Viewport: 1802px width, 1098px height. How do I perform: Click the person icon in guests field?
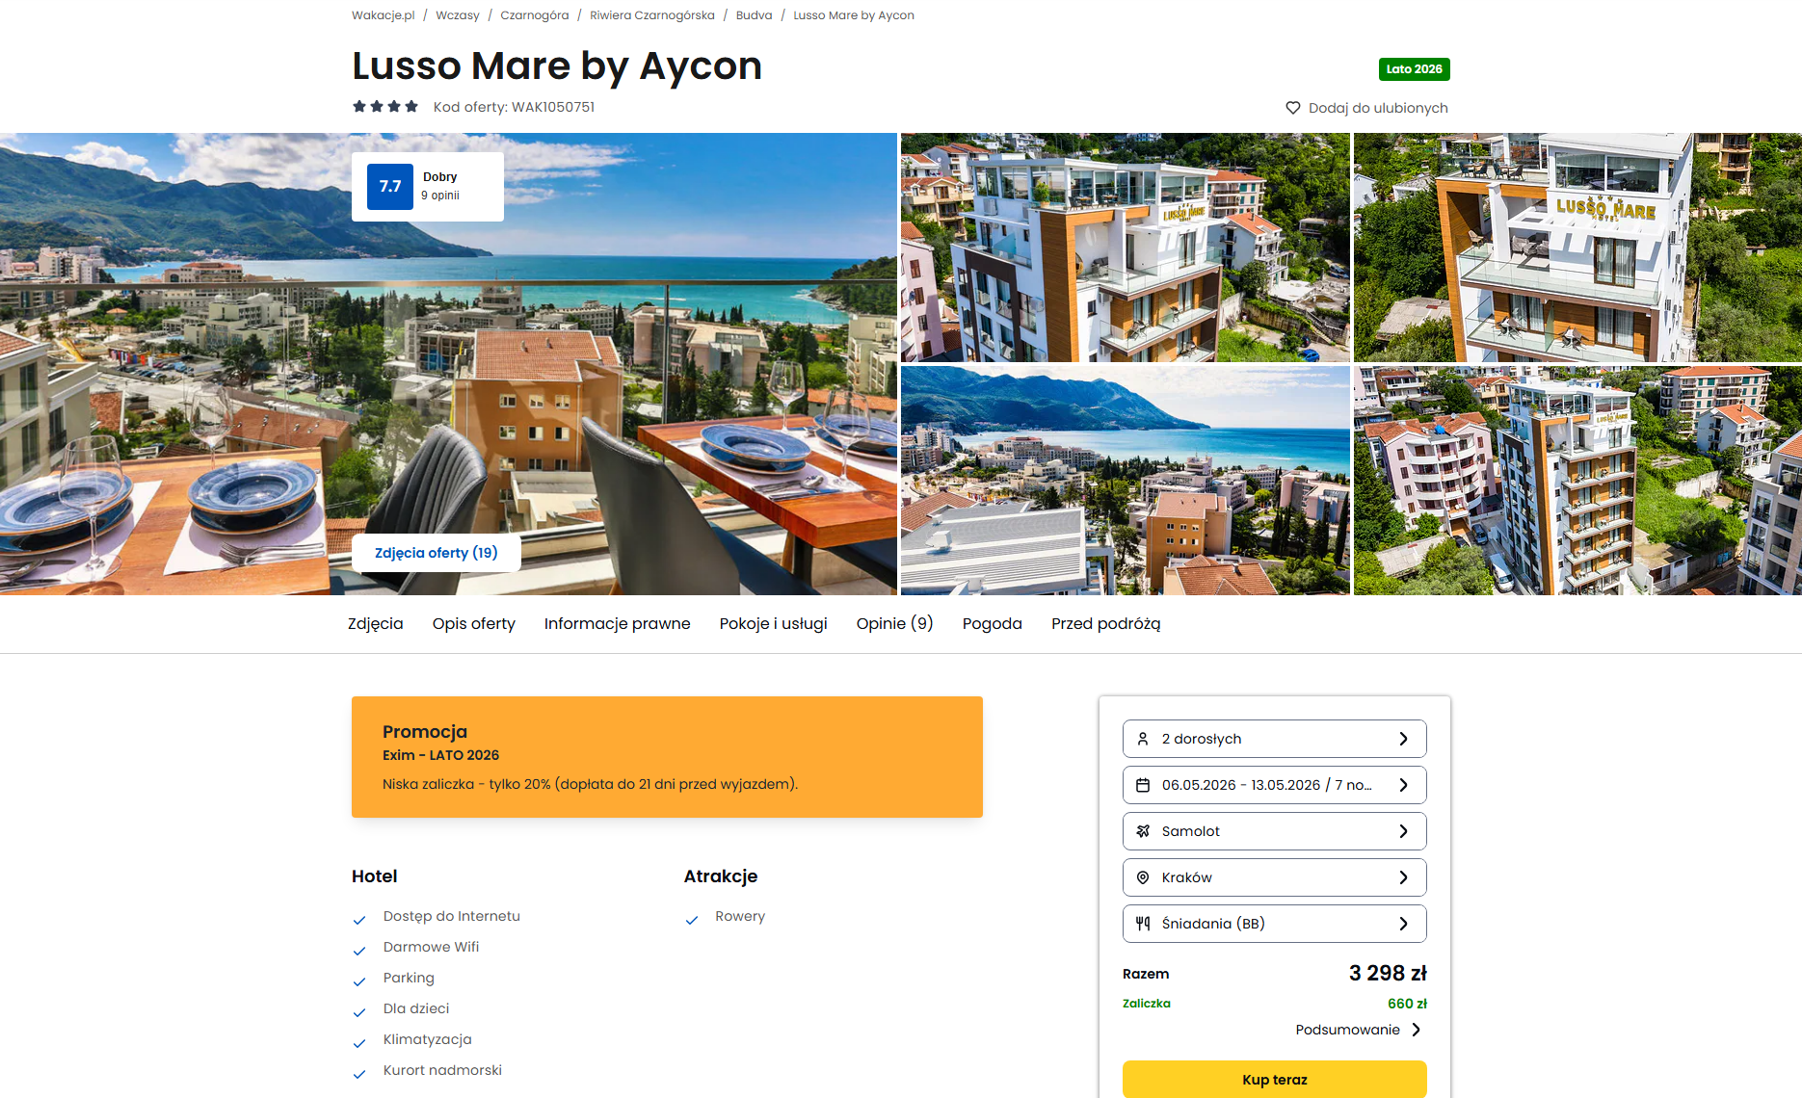click(1143, 739)
